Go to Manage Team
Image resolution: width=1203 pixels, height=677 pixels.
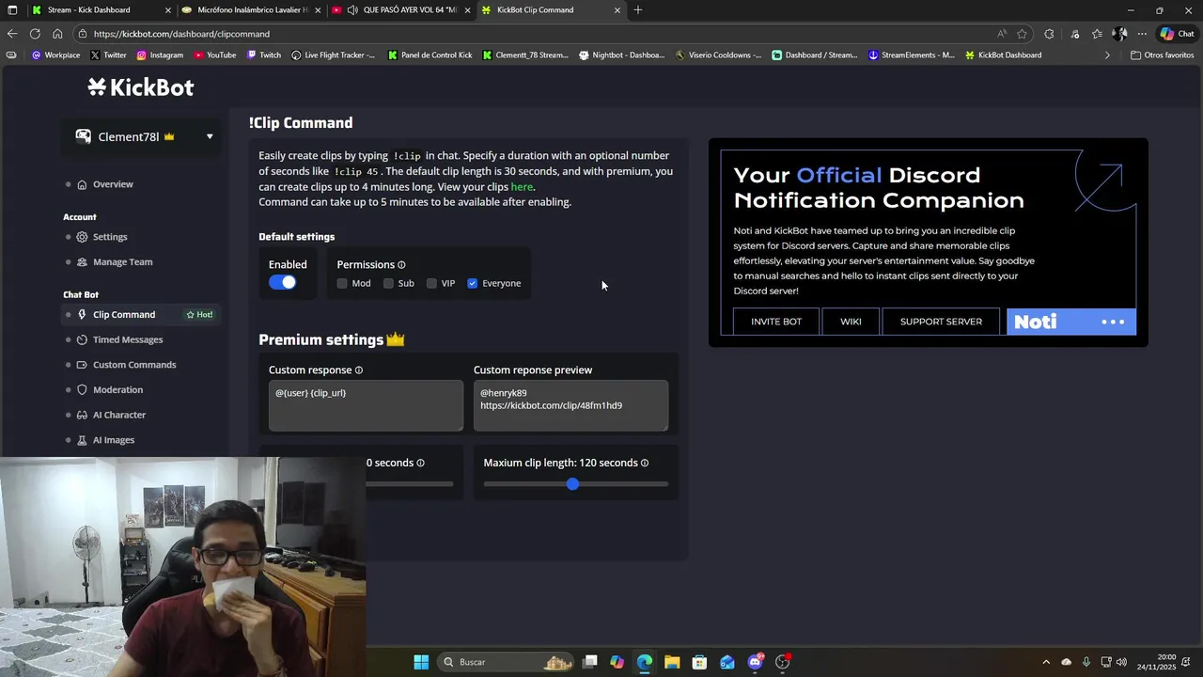tap(122, 262)
